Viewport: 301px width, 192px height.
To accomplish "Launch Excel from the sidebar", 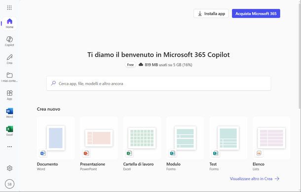I will (x=9, y=131).
